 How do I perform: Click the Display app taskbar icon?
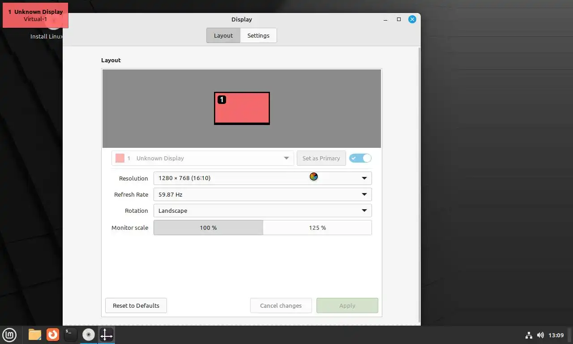click(107, 335)
